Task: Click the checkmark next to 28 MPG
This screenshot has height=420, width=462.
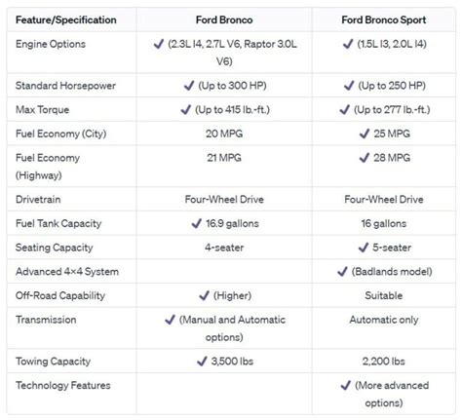Action: [365, 158]
